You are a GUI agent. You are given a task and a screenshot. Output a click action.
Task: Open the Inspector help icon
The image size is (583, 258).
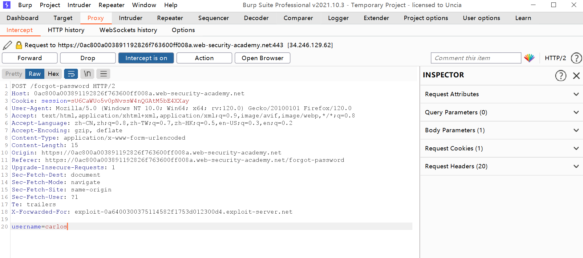[561, 76]
